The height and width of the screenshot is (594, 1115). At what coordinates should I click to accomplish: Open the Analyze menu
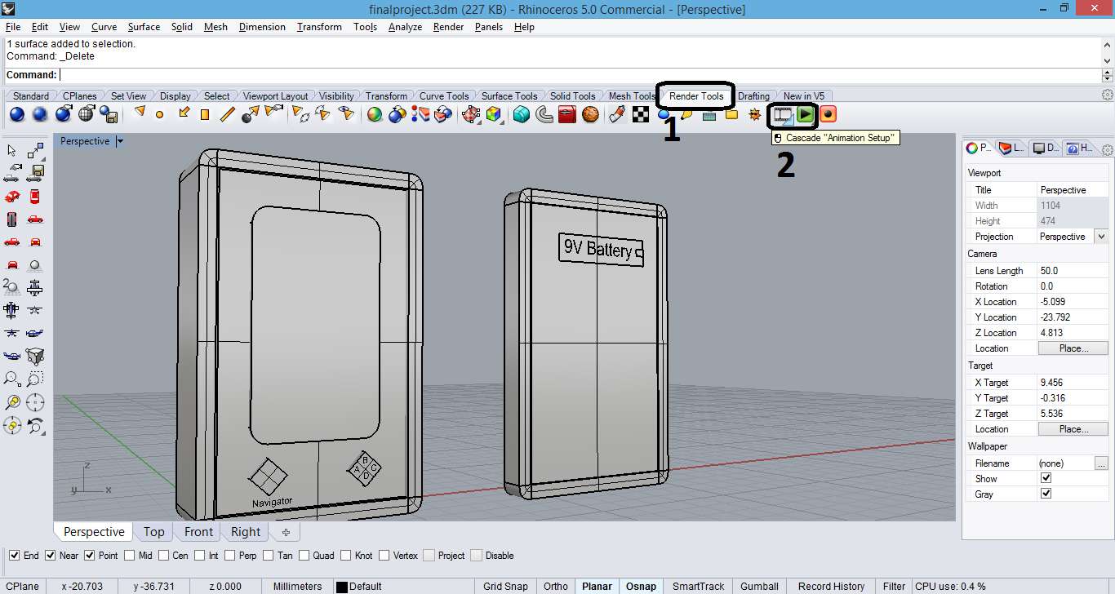pyautogui.click(x=405, y=27)
